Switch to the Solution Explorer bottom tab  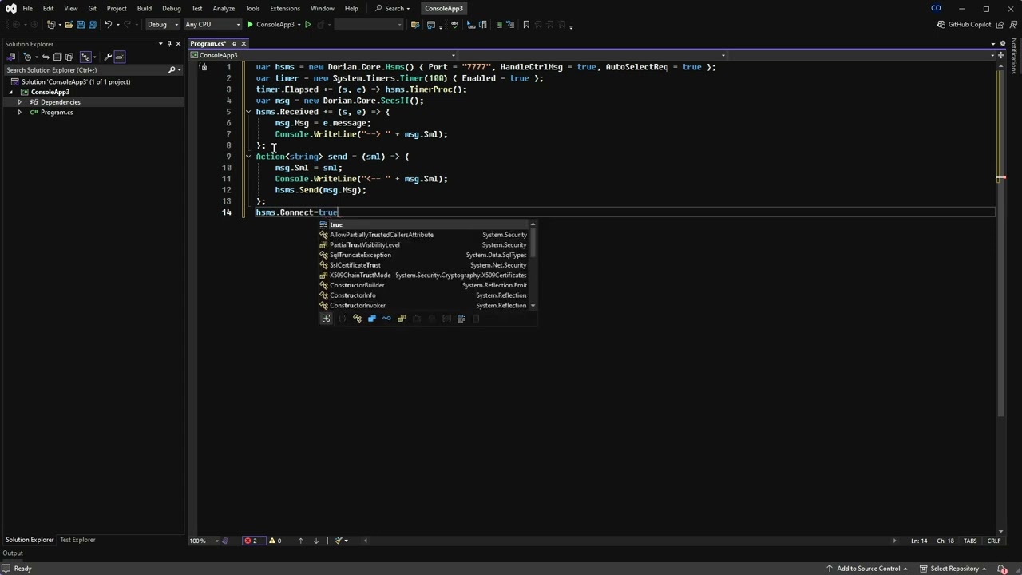pyautogui.click(x=30, y=540)
